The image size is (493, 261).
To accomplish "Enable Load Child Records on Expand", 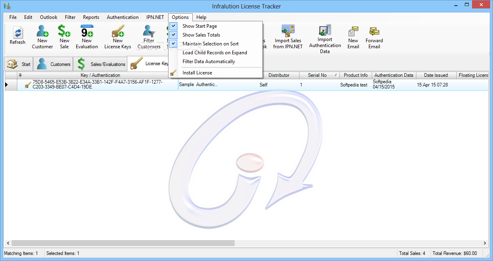I will click(x=216, y=53).
